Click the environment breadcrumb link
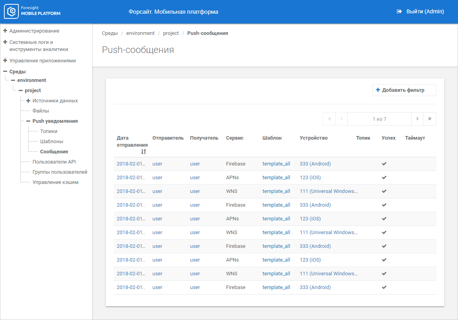 [x=140, y=33]
